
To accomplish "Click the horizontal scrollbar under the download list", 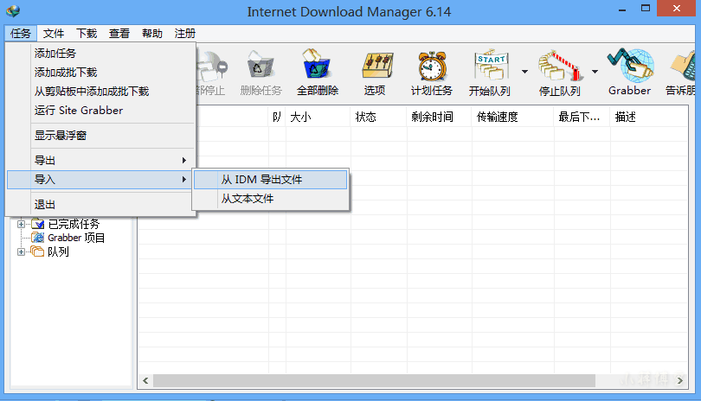I will tap(374, 380).
